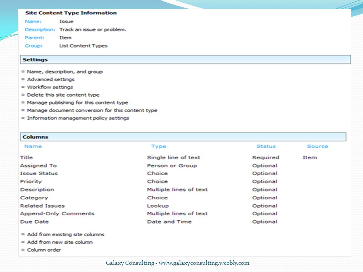This screenshot has width=363, height=272.
Task: Open the Related Issues column
Action: point(42,206)
